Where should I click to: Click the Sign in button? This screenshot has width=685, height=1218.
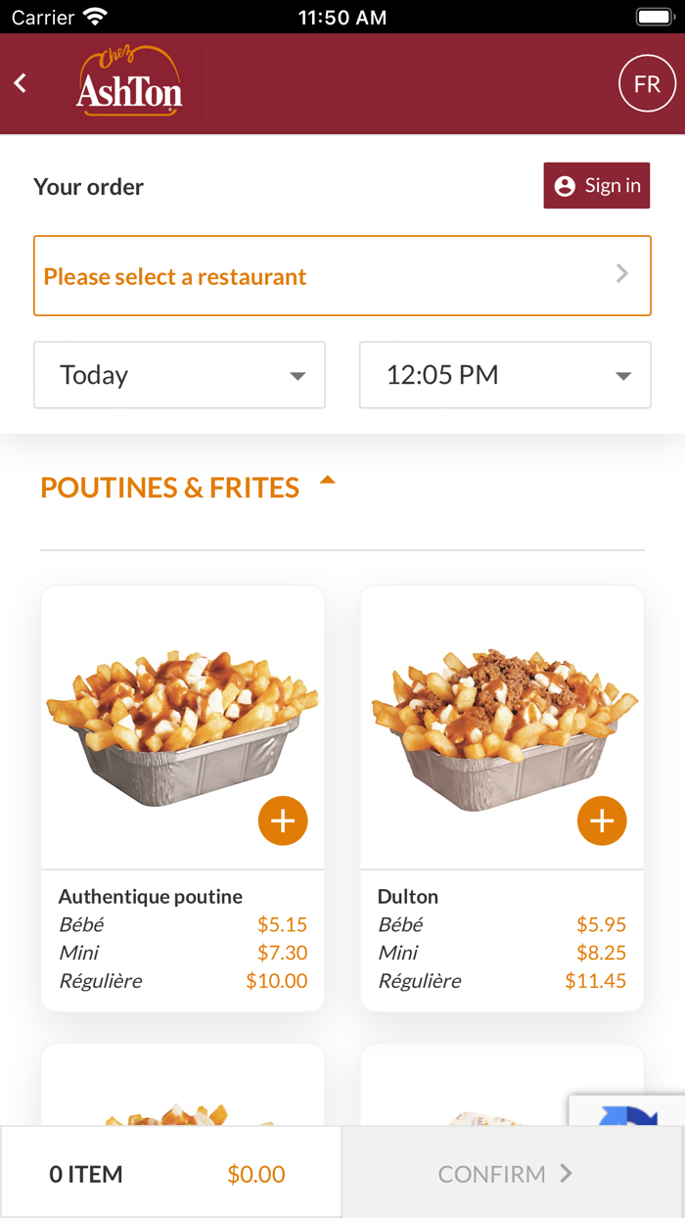597,186
